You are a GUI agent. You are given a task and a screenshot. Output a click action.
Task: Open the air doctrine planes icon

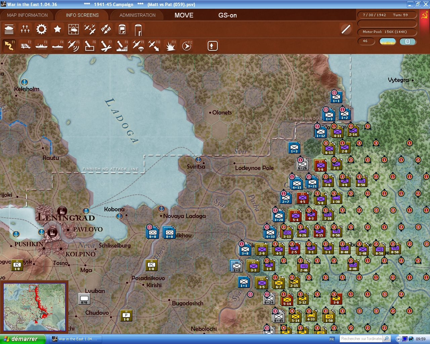[90, 30]
